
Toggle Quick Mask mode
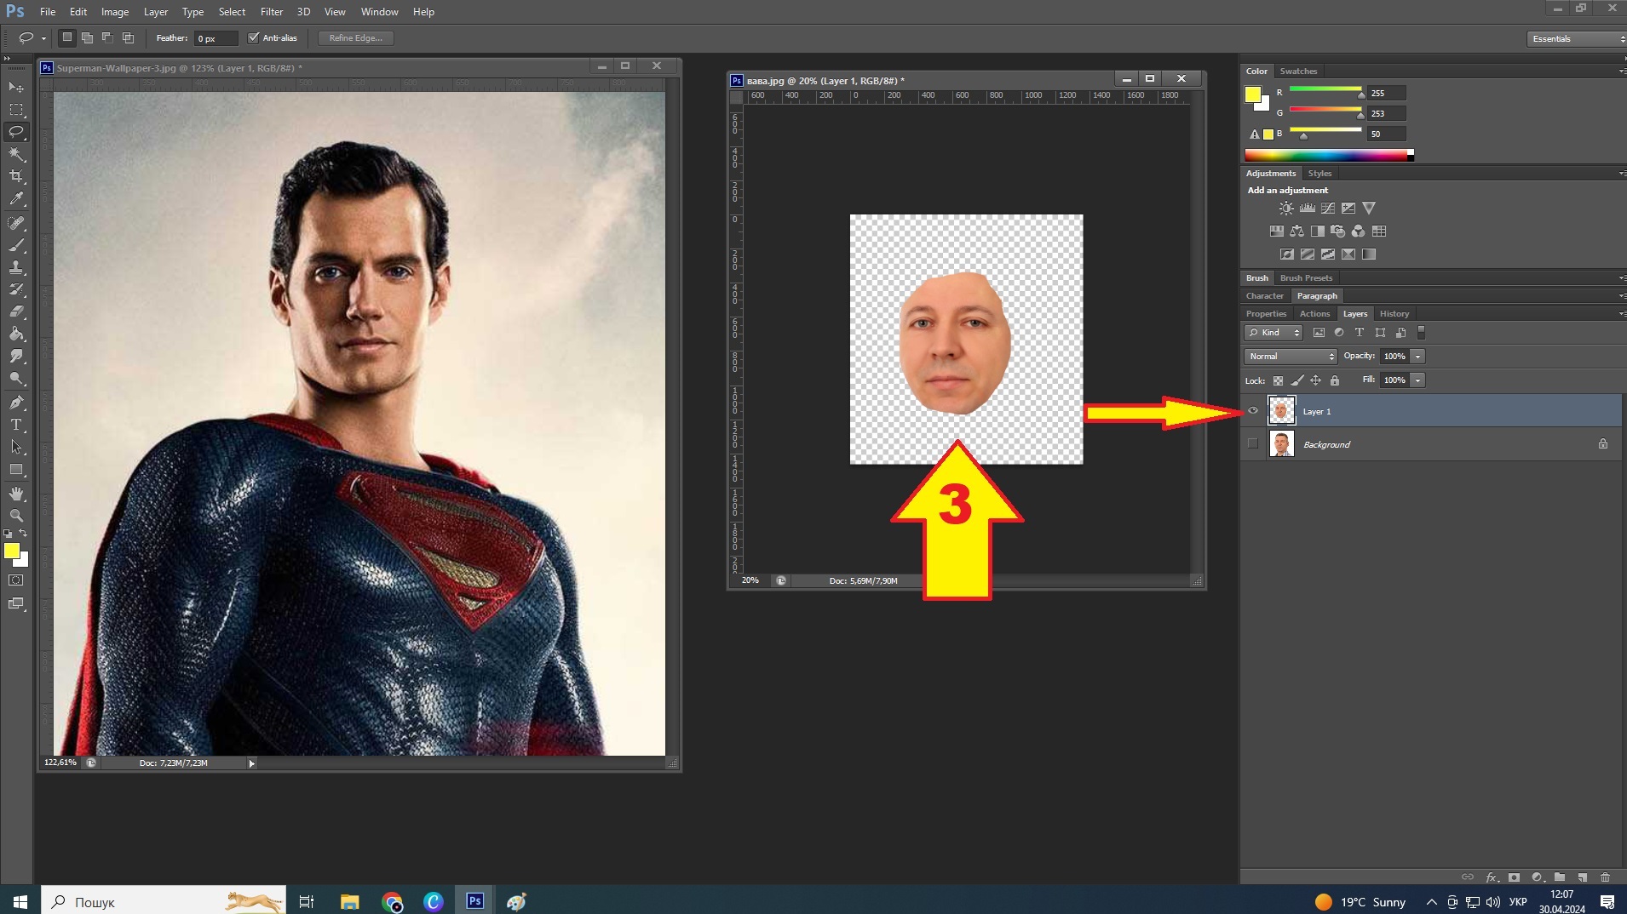click(x=16, y=580)
